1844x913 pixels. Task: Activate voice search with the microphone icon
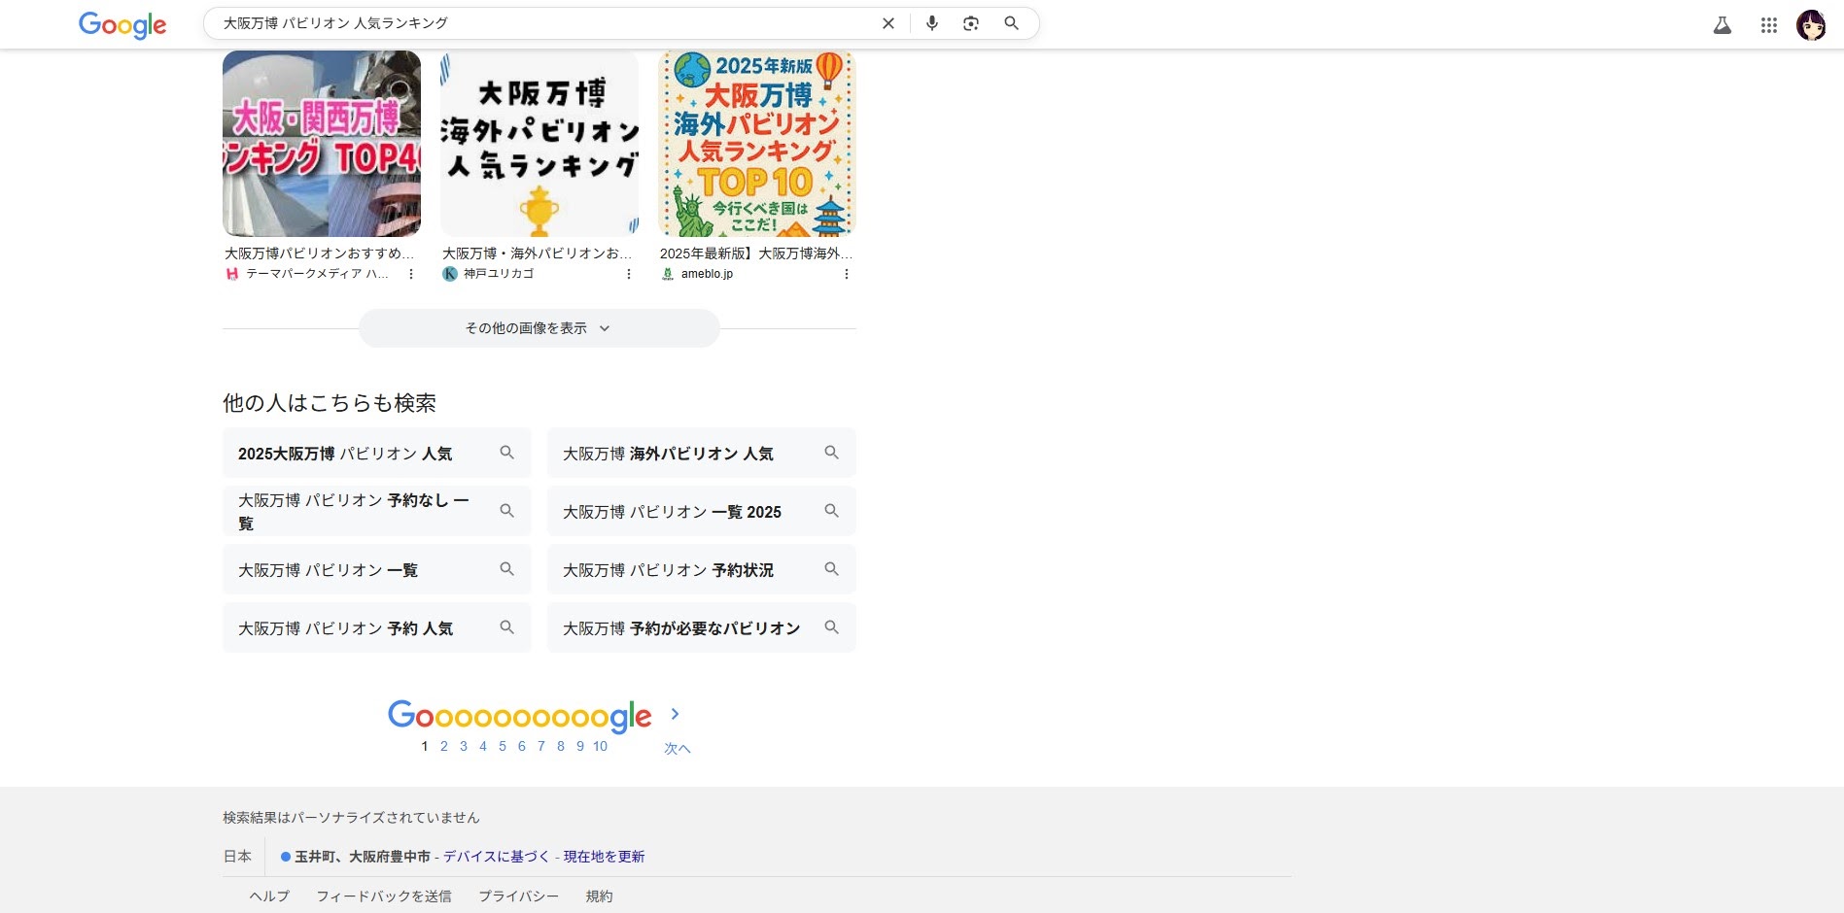coord(931,23)
